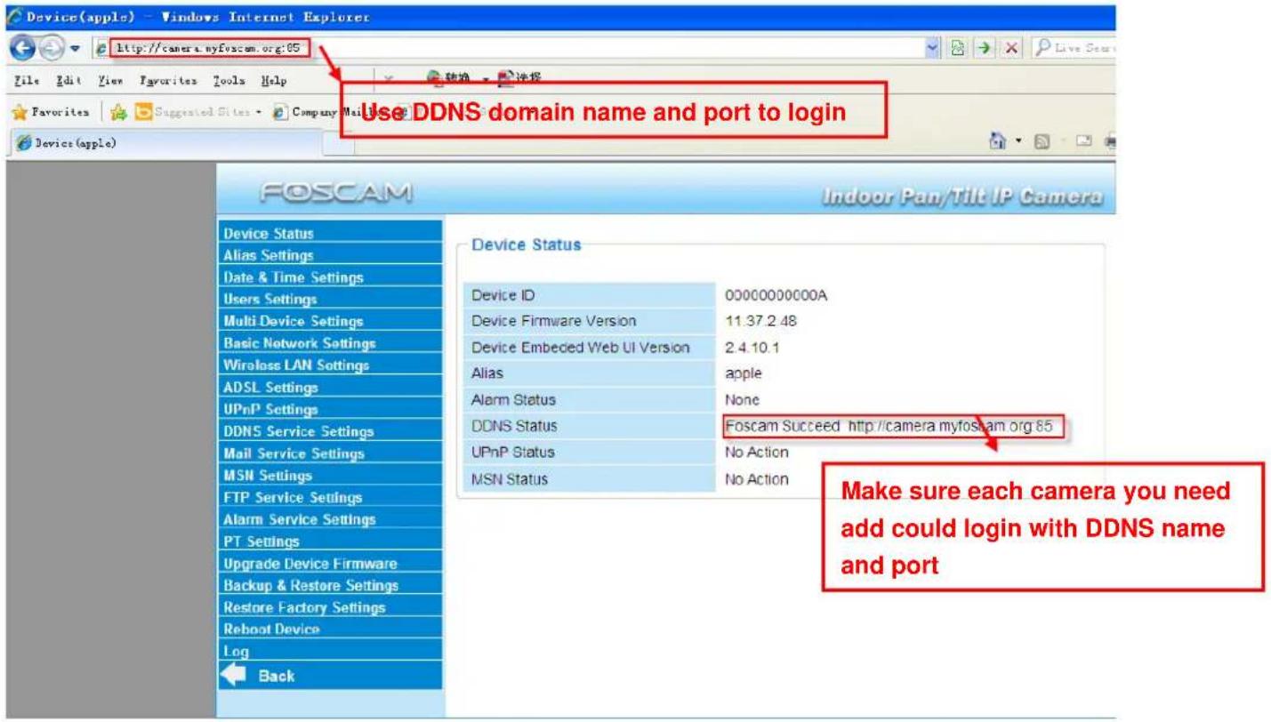Open the Edit menu
This screenshot has width=1271, height=722.
click(x=68, y=80)
